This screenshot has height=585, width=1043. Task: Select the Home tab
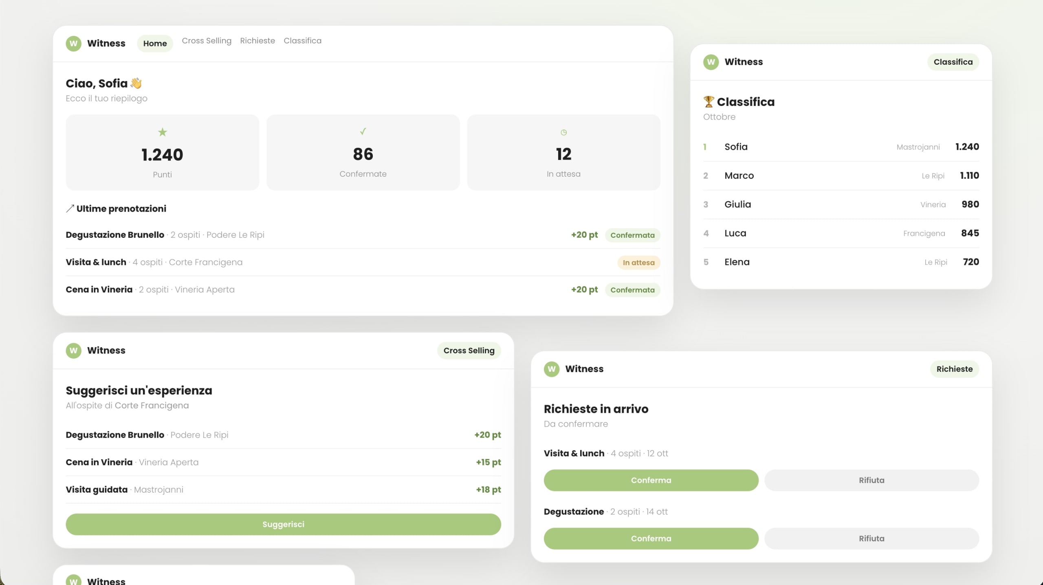(x=155, y=44)
